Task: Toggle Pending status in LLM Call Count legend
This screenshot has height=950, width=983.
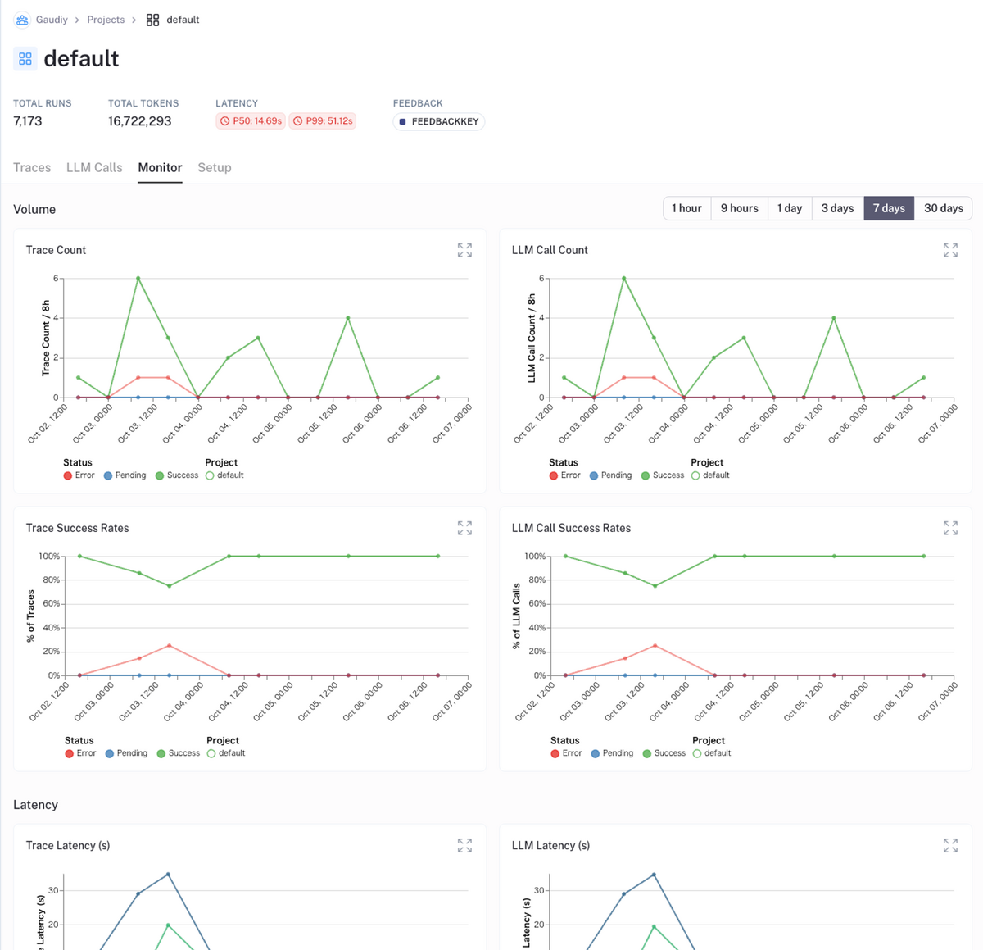Action: point(610,475)
